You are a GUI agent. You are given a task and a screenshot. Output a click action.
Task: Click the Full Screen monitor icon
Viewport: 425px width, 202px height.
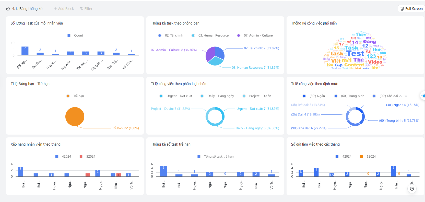click(x=402, y=9)
